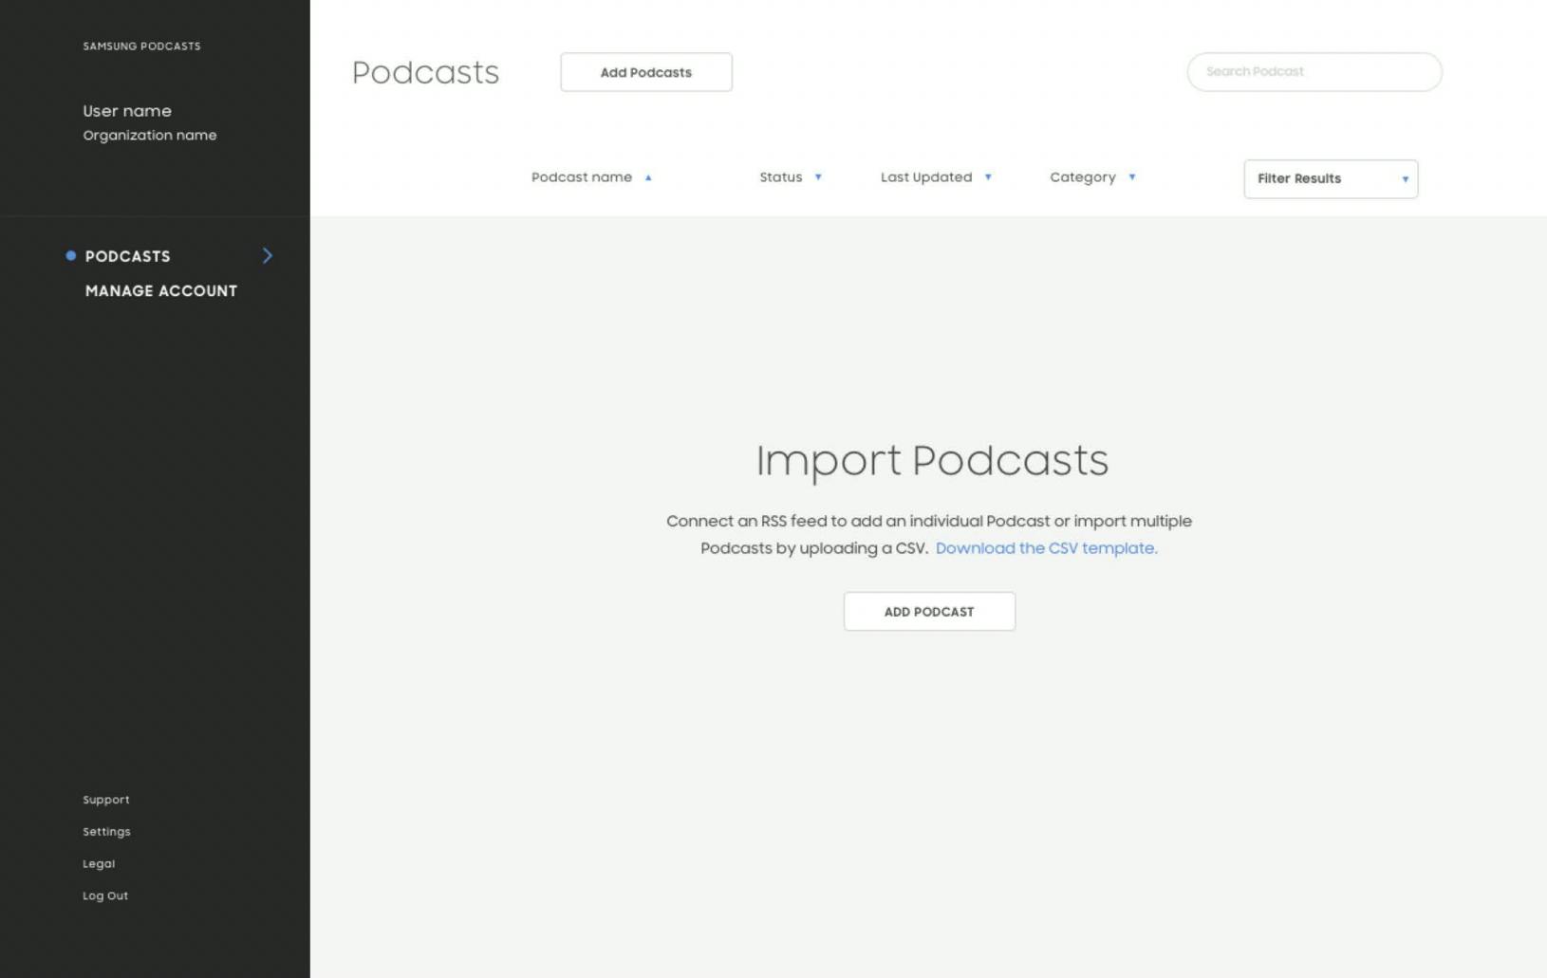This screenshot has height=978, width=1547.
Task: Click the Category sort triangle
Action: [x=1130, y=177]
